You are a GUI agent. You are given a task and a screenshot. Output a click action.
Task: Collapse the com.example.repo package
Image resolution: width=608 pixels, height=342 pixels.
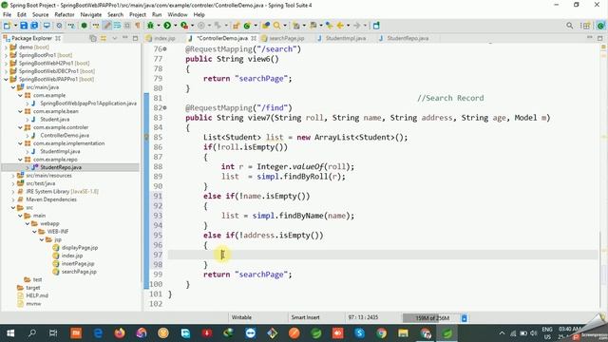pos(20,160)
